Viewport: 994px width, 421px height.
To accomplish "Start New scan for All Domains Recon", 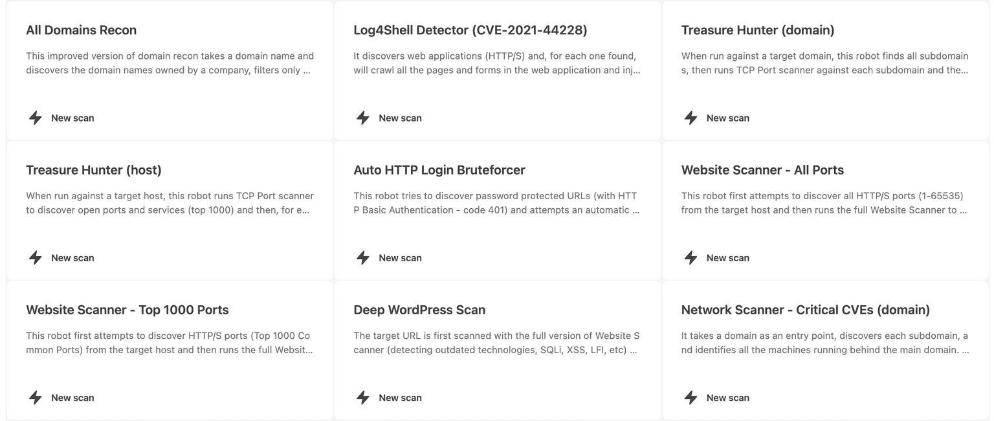I will tap(72, 118).
